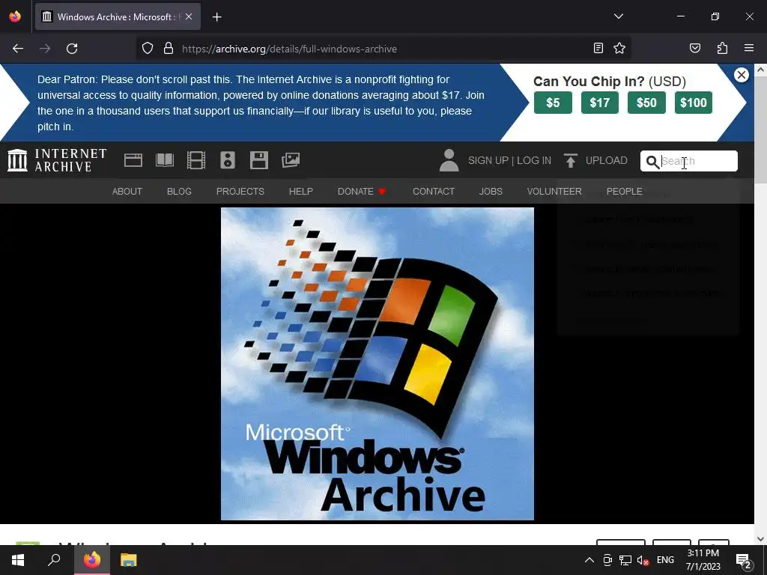767x575 pixels.
Task: Toggle reader view icon
Action: [598, 48]
